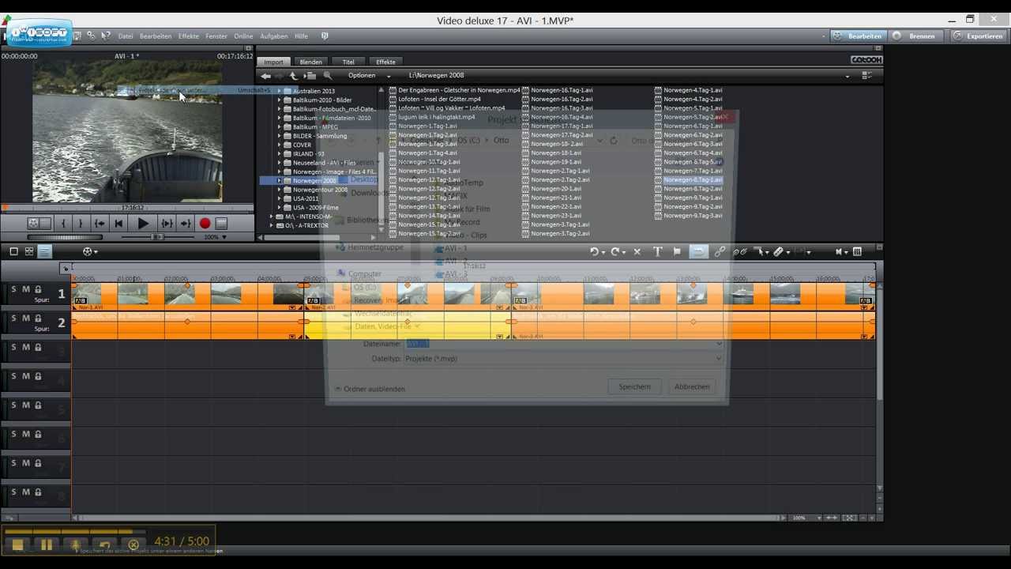Viewport: 1011px width, 569px height.
Task: Open the Bearbeiten menu
Action: coord(156,36)
